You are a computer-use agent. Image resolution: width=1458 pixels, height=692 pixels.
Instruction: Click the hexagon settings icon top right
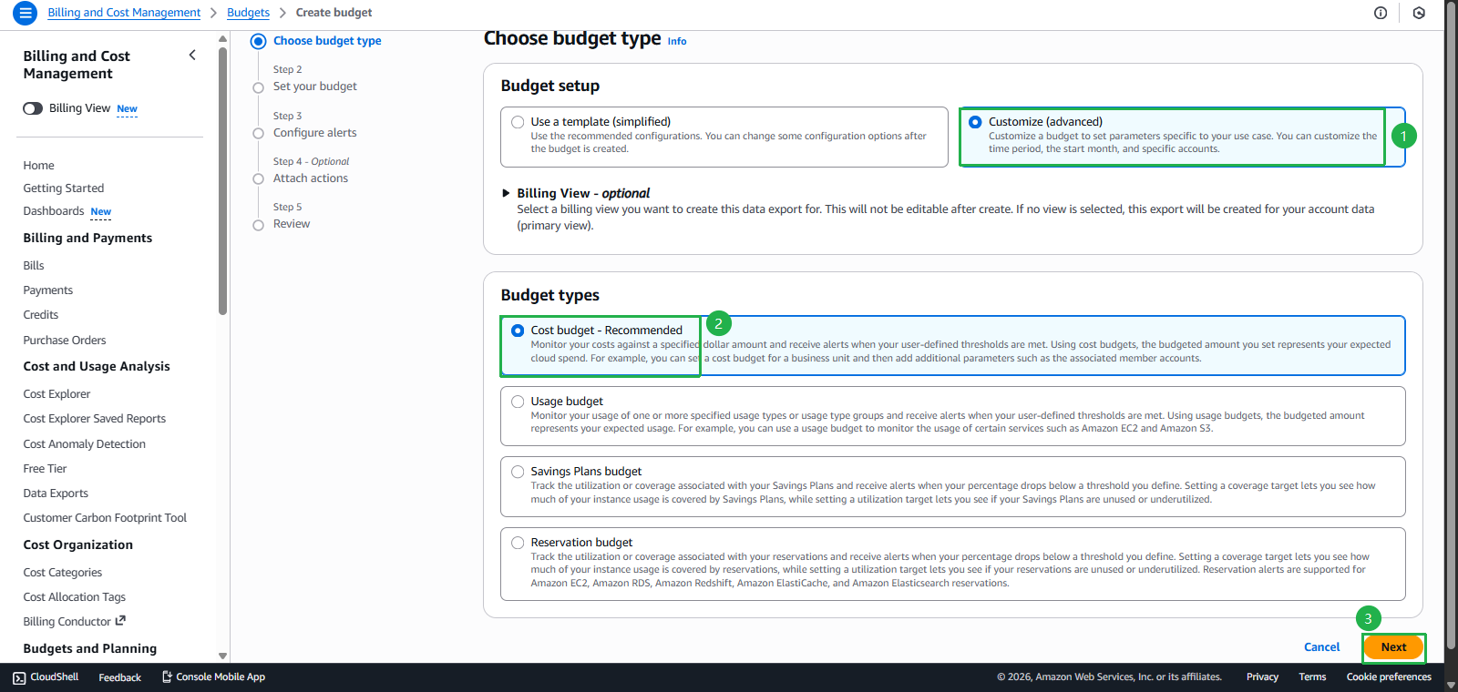1419,13
